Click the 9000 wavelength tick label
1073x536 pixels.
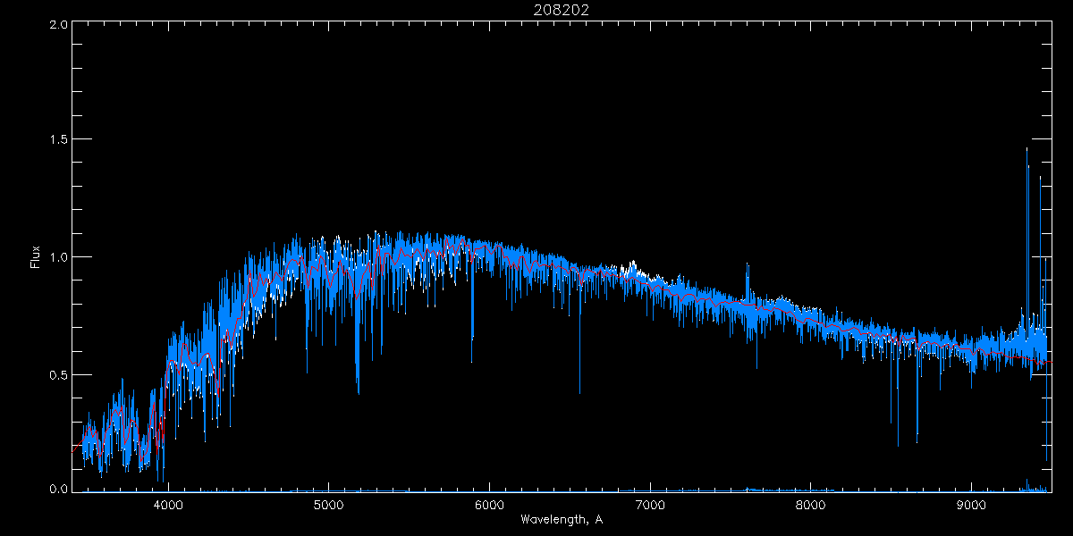pos(971,503)
